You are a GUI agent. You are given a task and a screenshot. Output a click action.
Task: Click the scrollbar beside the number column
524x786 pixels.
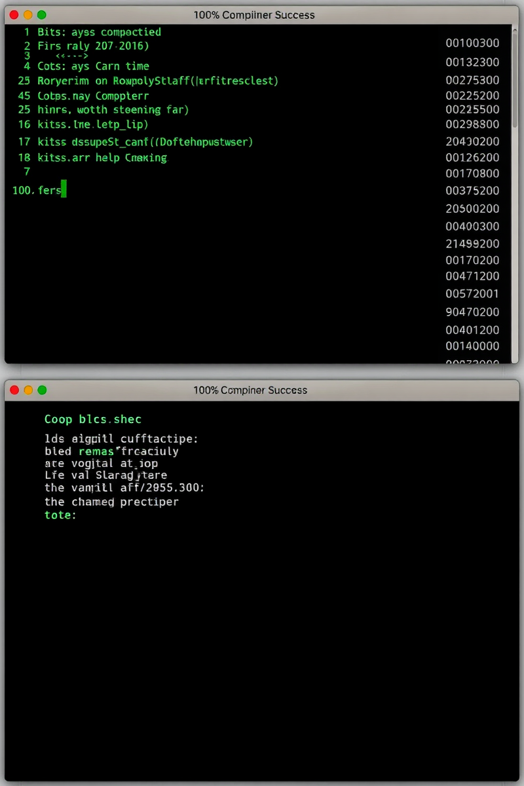[515, 79]
